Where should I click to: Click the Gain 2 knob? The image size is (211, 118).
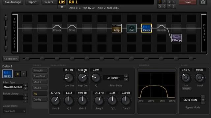[x=126, y=101]
